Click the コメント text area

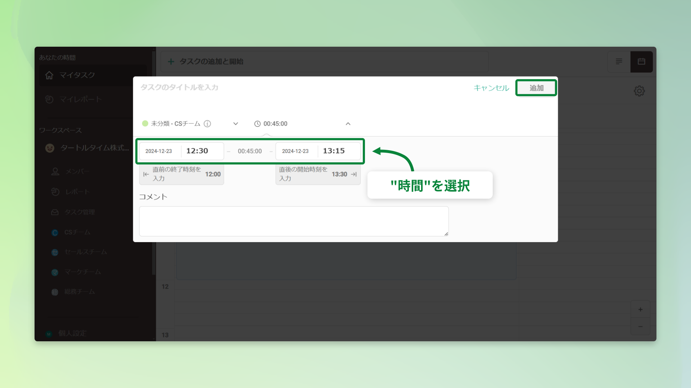click(x=293, y=221)
